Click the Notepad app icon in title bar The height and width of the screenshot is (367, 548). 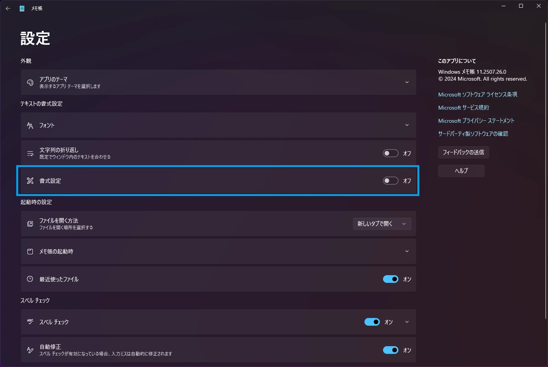point(22,8)
